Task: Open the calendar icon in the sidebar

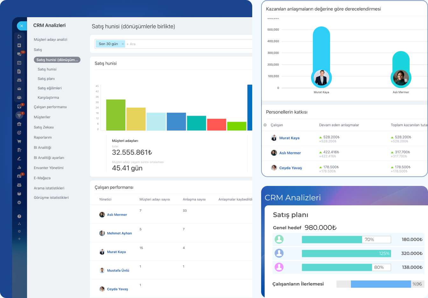Action: [19, 63]
